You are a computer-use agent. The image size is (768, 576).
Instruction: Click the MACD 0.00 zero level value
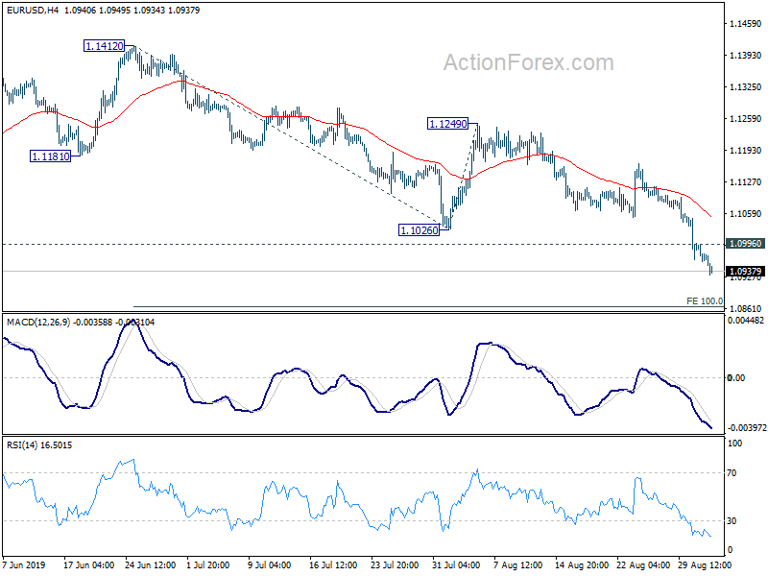[736, 377]
